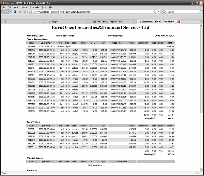Click the gbpusd item in Closed Transactions
The width and height of the screenshot is (204, 176).
[x=75, y=86]
